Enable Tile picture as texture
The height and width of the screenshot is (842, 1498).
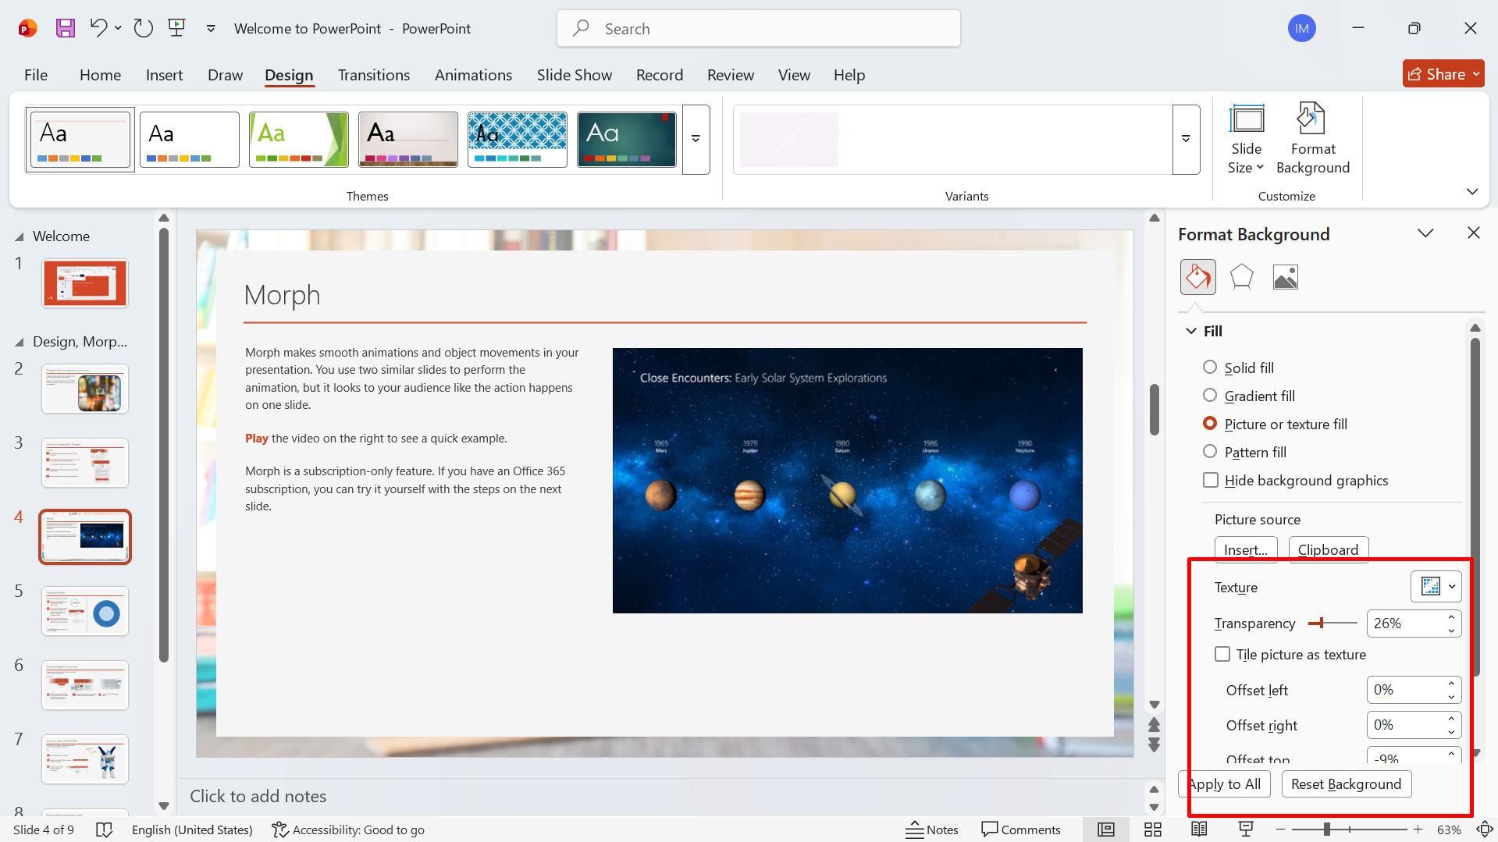(1290, 654)
